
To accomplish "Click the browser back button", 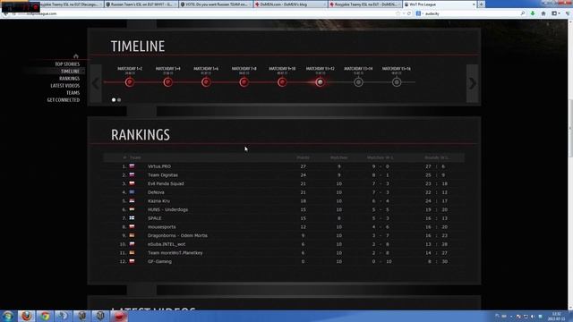I will pos(5,13).
